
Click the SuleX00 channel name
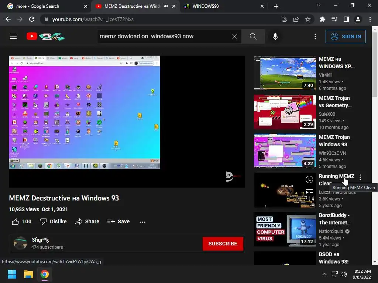tap(327, 114)
